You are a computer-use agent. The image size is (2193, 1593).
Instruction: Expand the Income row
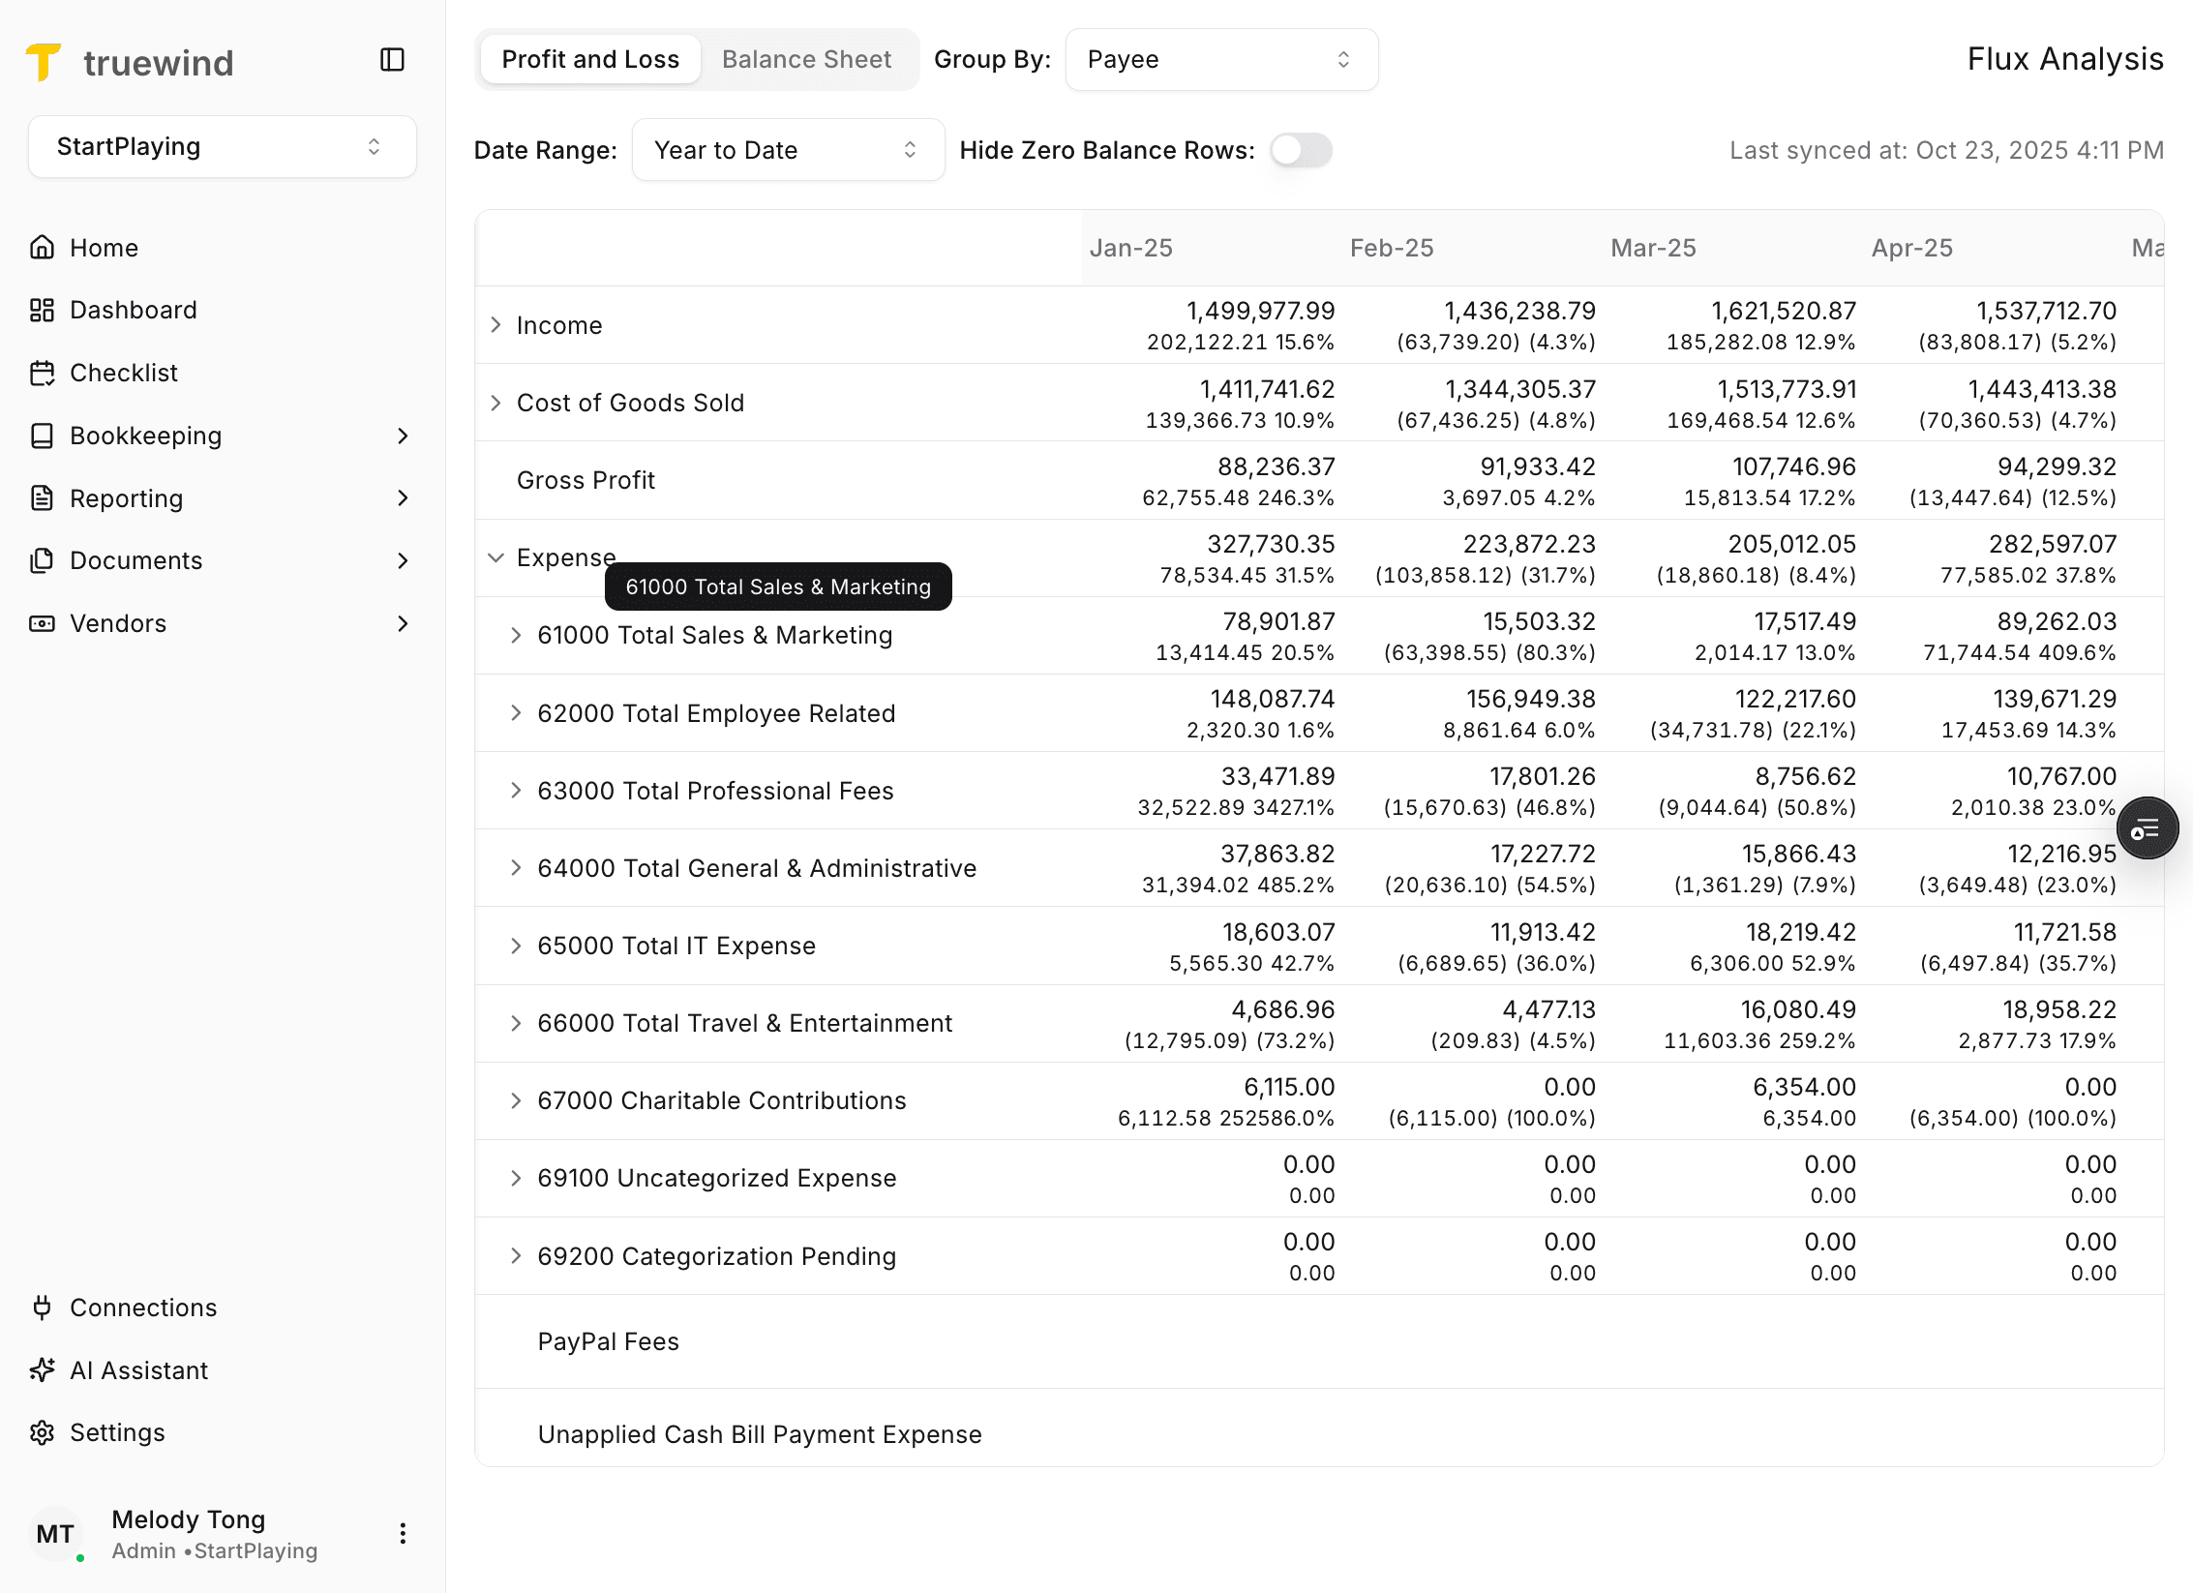coord(496,325)
